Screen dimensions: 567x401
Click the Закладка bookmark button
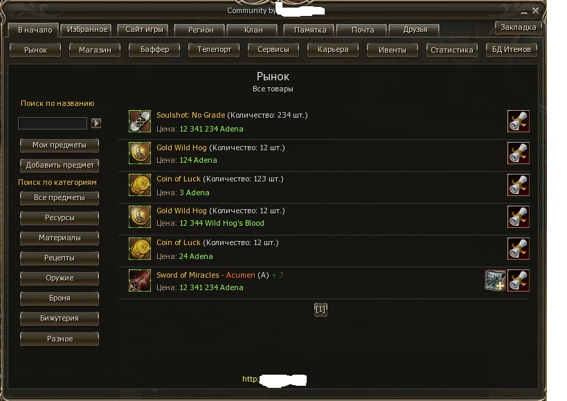518,27
